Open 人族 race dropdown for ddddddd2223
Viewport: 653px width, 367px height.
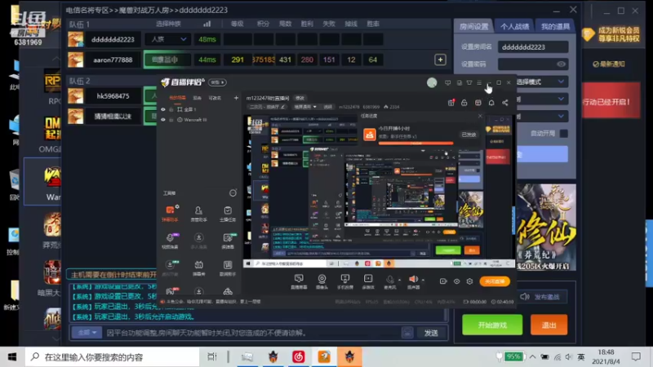click(x=167, y=39)
